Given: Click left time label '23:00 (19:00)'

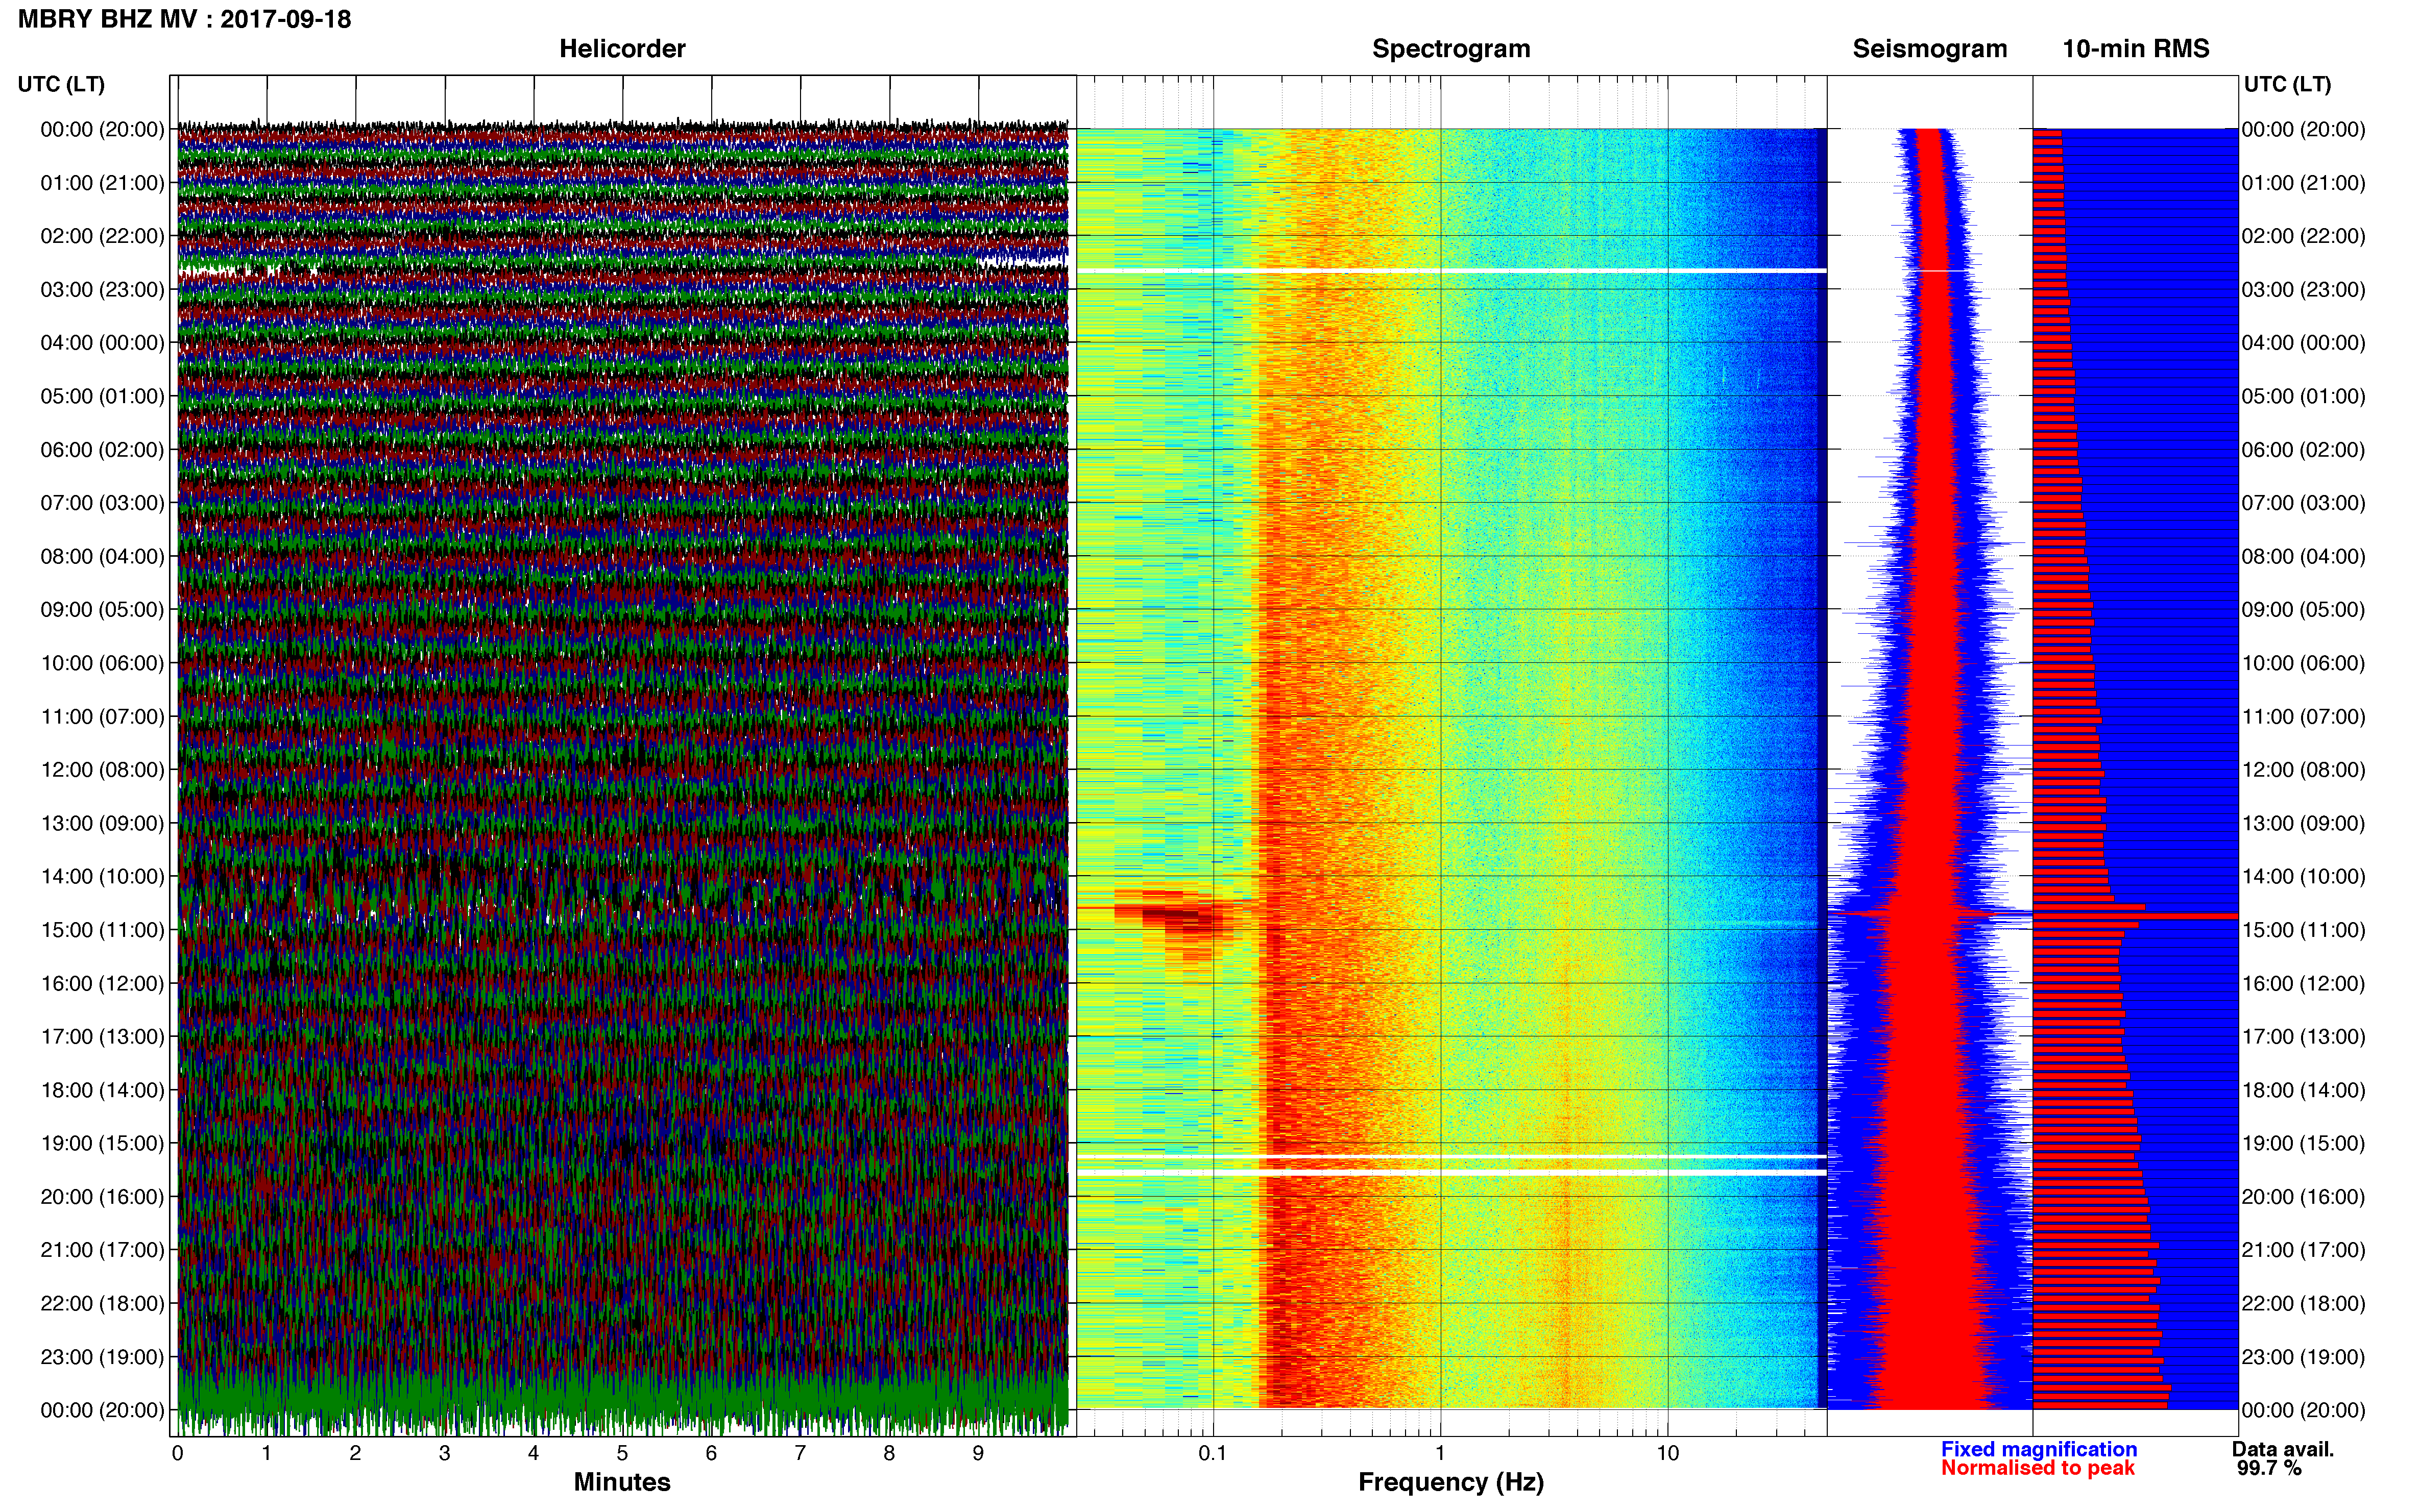Looking at the screenshot, I should click(102, 1357).
